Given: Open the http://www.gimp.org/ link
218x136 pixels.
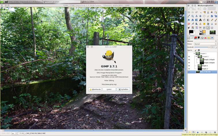Looking at the screenshot, I should (109, 85).
